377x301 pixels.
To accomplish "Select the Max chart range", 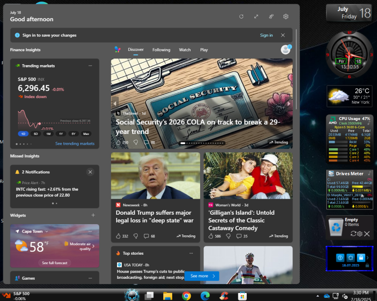I will pyautogui.click(x=86, y=134).
